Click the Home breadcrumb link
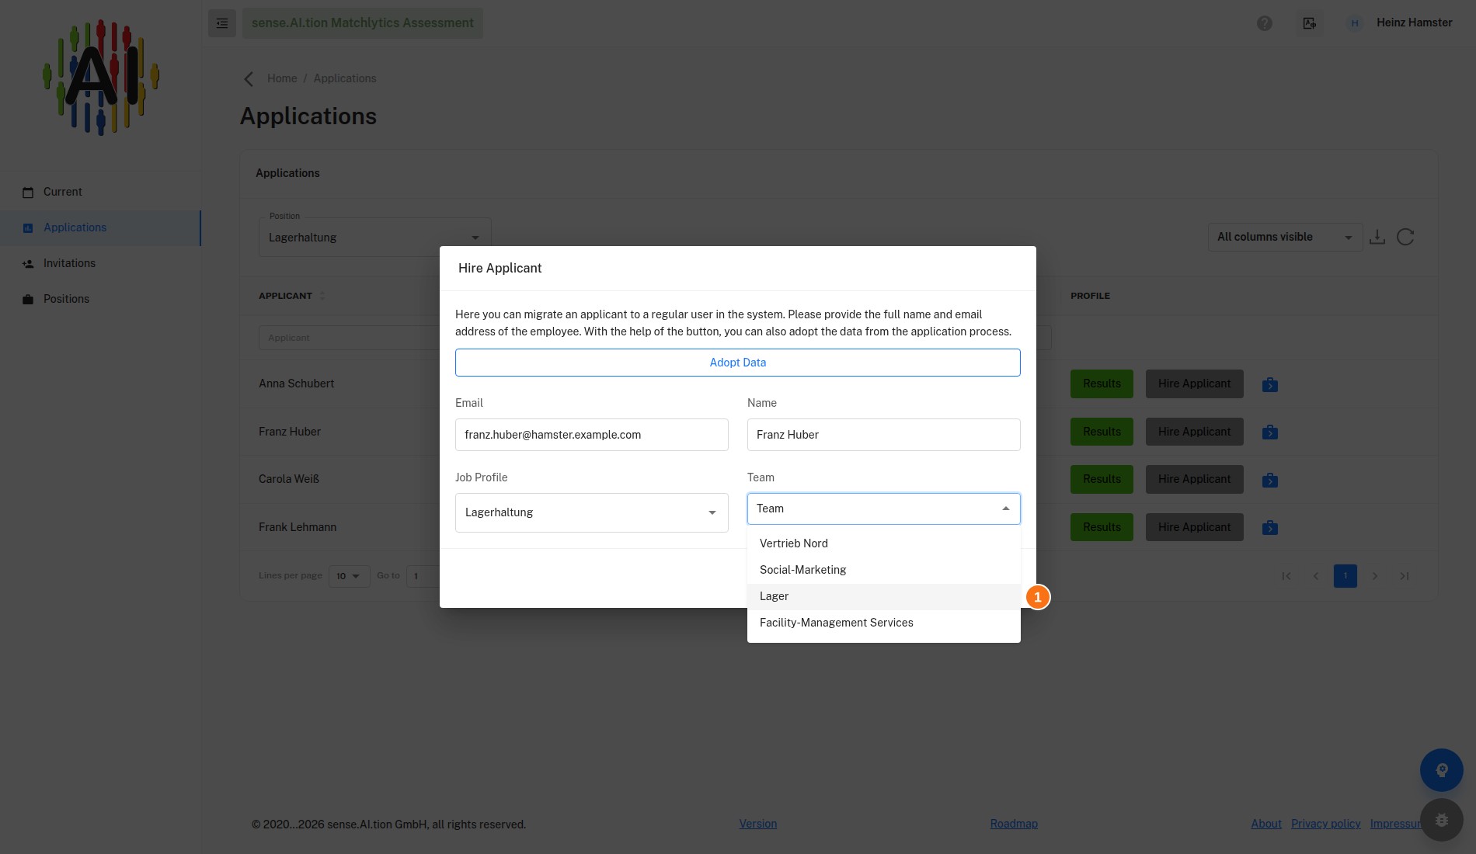The width and height of the screenshot is (1476, 854). (x=282, y=78)
